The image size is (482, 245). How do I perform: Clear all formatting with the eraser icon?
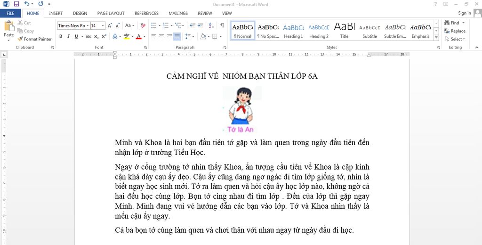(x=143, y=25)
